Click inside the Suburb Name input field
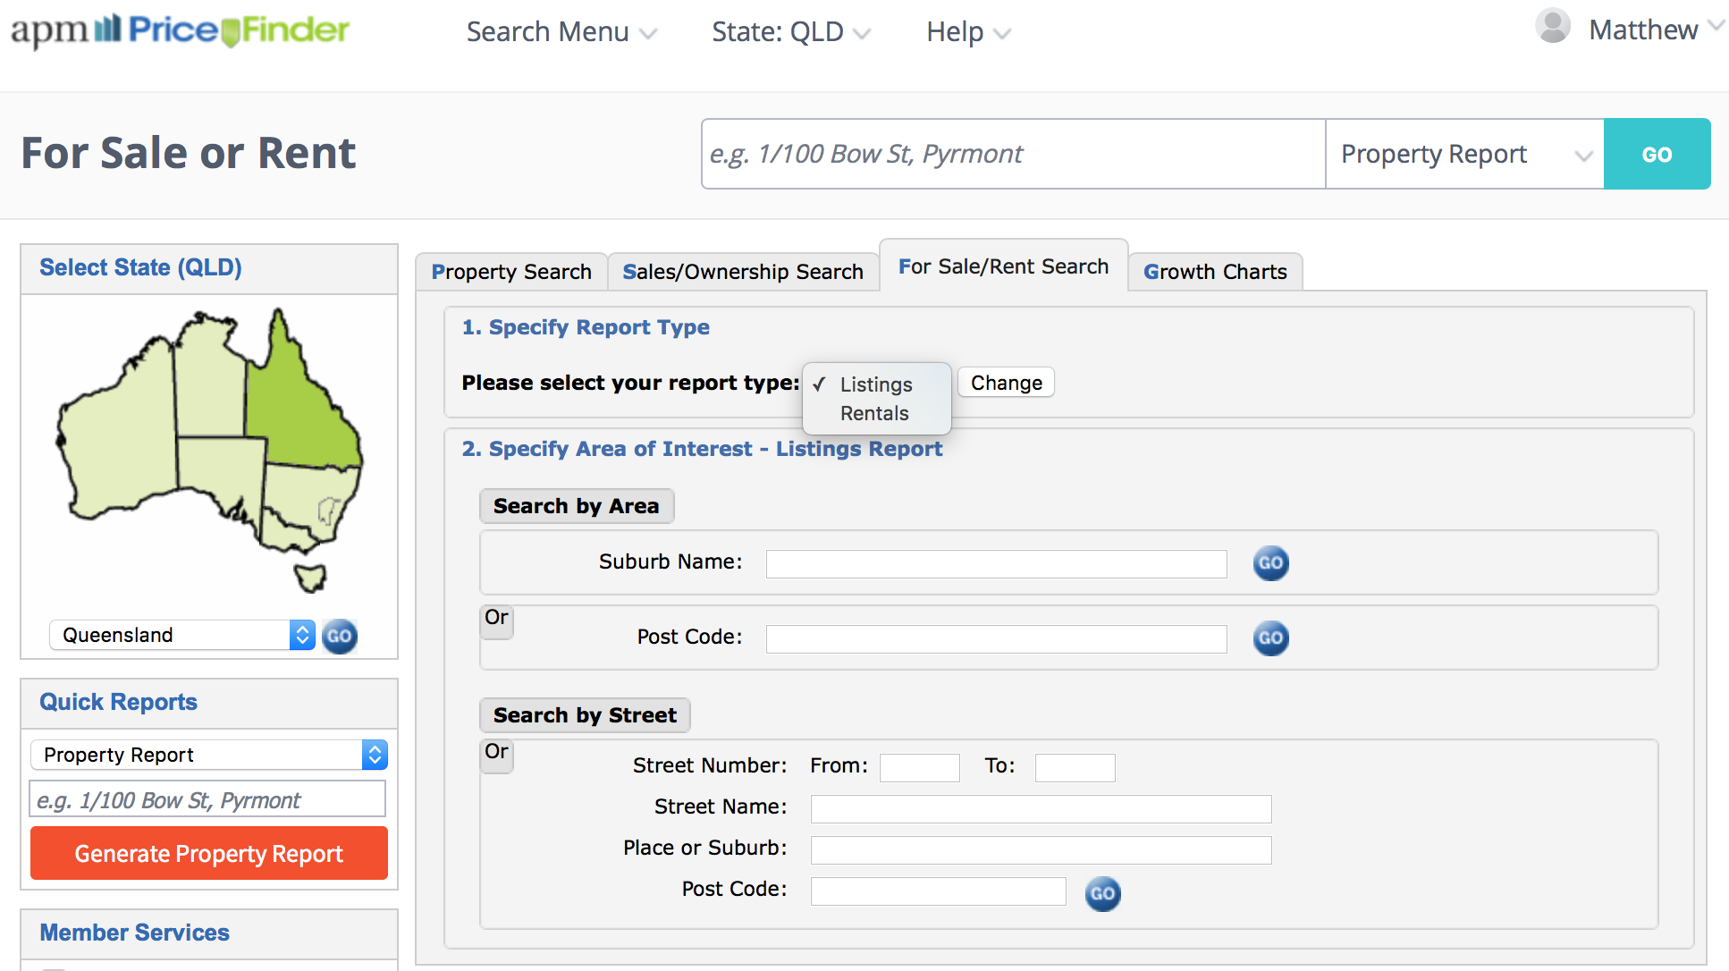 [995, 563]
